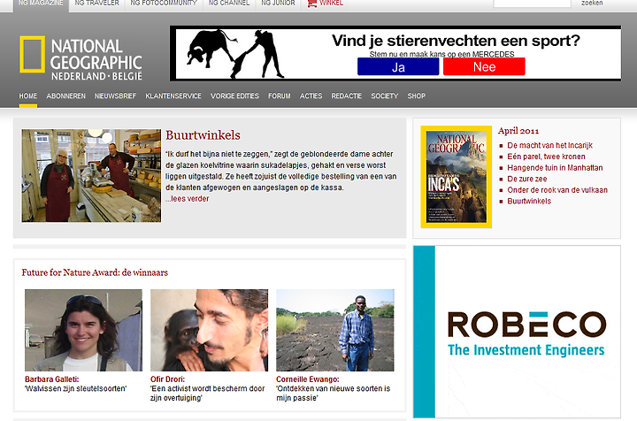
Task: Open the Forum menu item
Action: tap(280, 96)
